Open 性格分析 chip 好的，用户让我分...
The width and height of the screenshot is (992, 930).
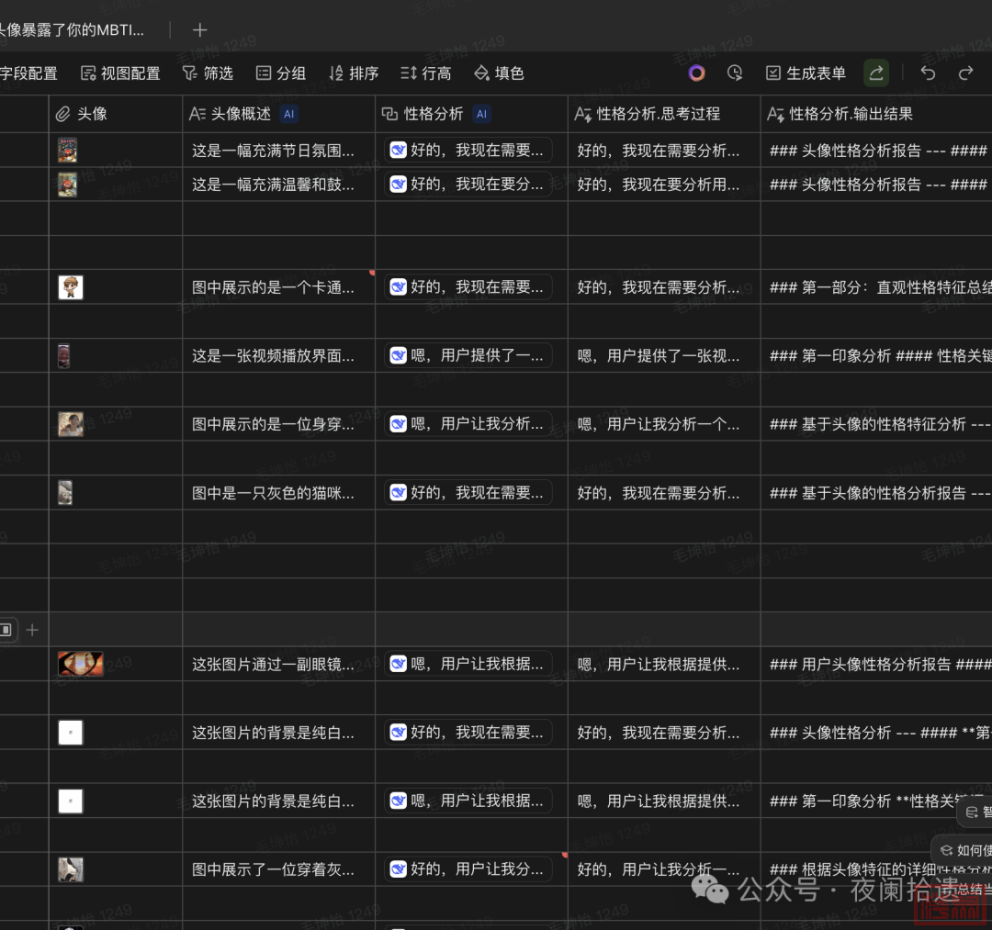(x=468, y=869)
